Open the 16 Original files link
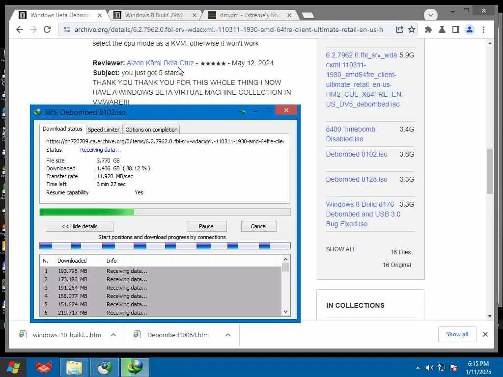Image resolution: width=503 pixels, height=377 pixels. 396,265
